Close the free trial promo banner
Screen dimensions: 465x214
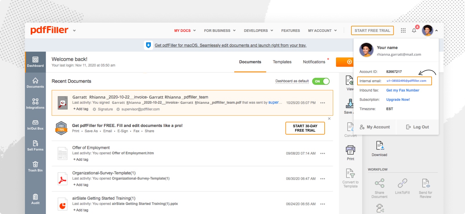point(329,119)
